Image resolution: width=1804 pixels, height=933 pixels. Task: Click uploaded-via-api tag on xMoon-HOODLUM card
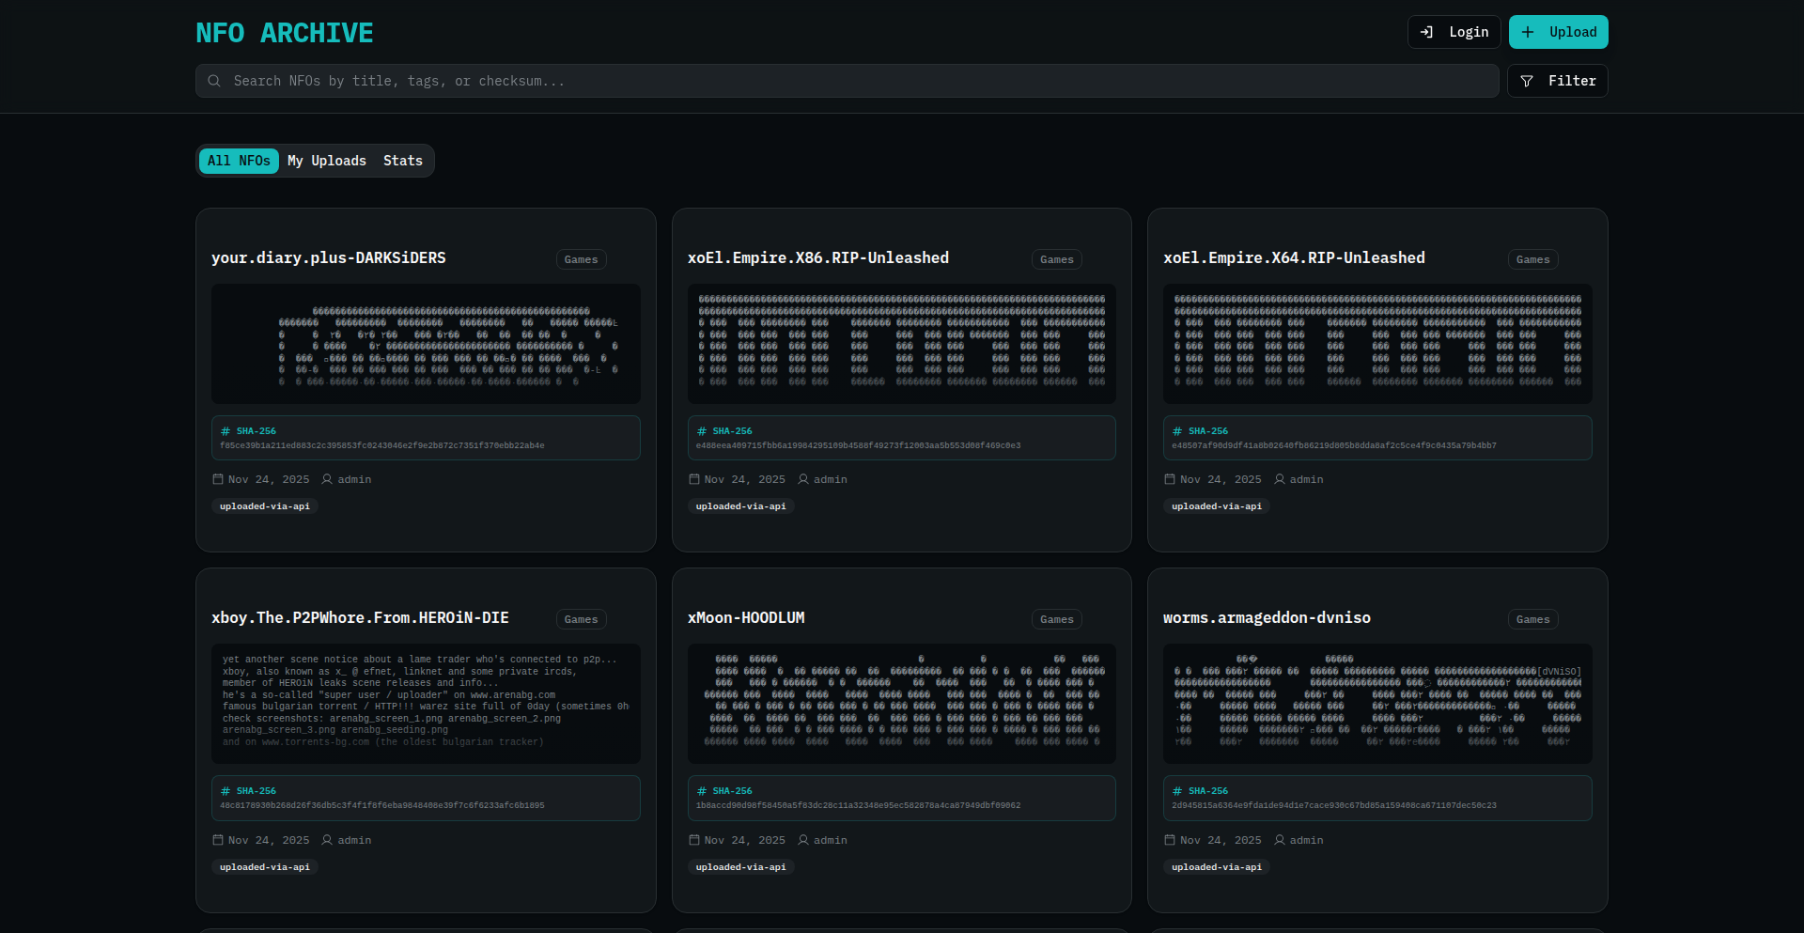[740, 867]
